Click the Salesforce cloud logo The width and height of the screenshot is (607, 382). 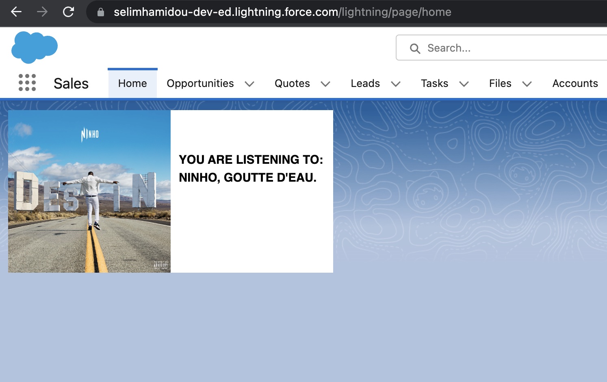[35, 47]
